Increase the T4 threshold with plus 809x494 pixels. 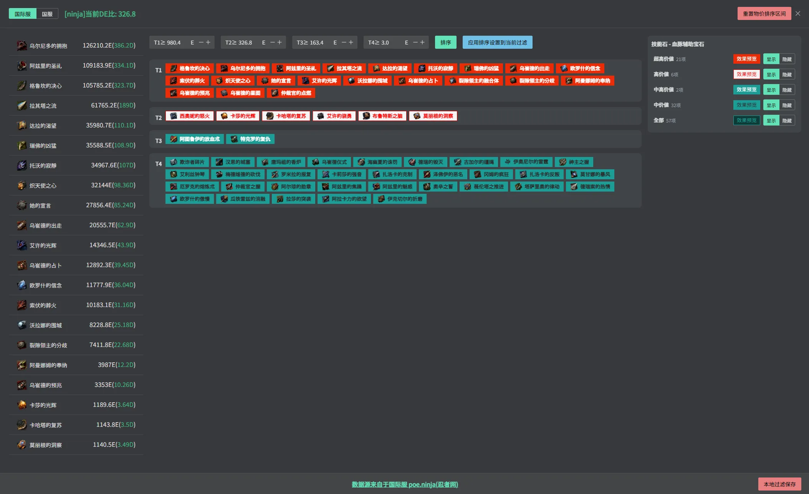coord(422,42)
